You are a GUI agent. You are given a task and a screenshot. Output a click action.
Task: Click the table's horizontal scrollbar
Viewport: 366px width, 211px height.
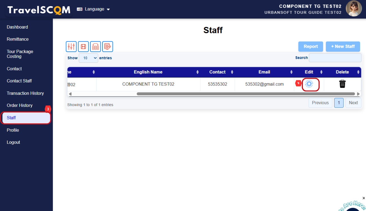coord(246,94)
